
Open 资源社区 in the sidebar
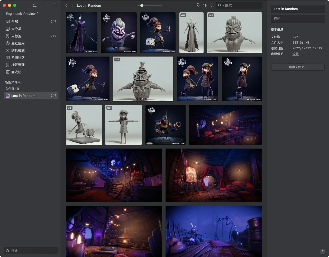[x=31, y=58]
